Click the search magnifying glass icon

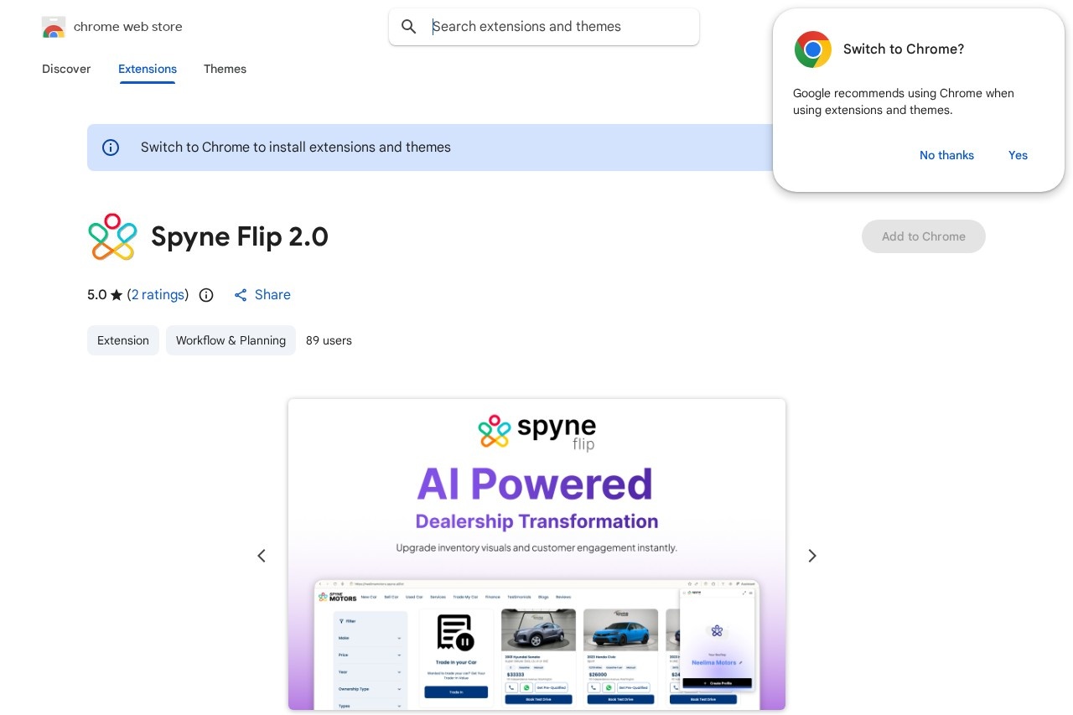click(409, 27)
